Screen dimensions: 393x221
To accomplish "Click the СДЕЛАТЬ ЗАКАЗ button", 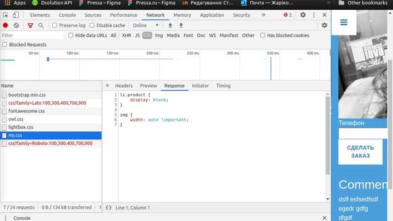I will pyautogui.click(x=360, y=152).
